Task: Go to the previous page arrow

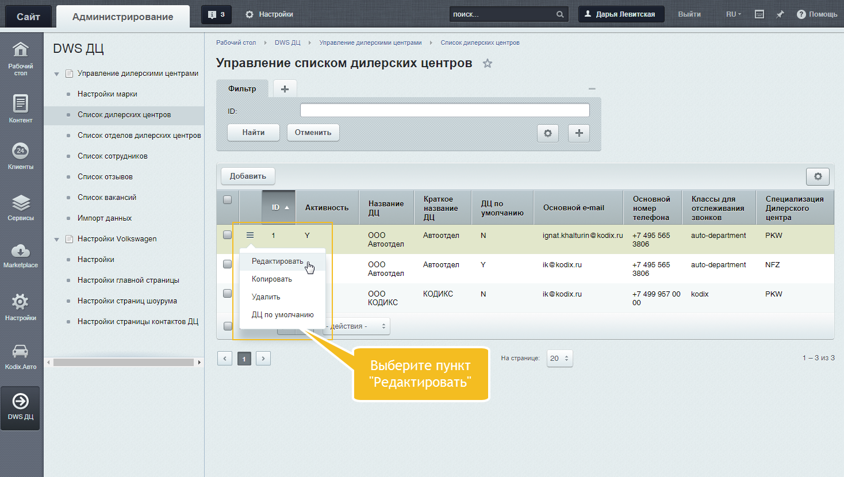Action: 225,359
